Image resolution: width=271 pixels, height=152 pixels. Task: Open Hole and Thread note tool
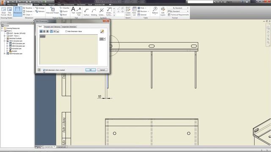pos(53,10)
